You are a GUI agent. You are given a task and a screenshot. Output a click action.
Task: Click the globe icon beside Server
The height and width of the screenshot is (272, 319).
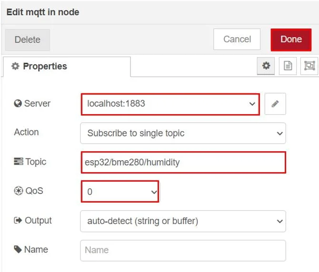[x=18, y=103]
